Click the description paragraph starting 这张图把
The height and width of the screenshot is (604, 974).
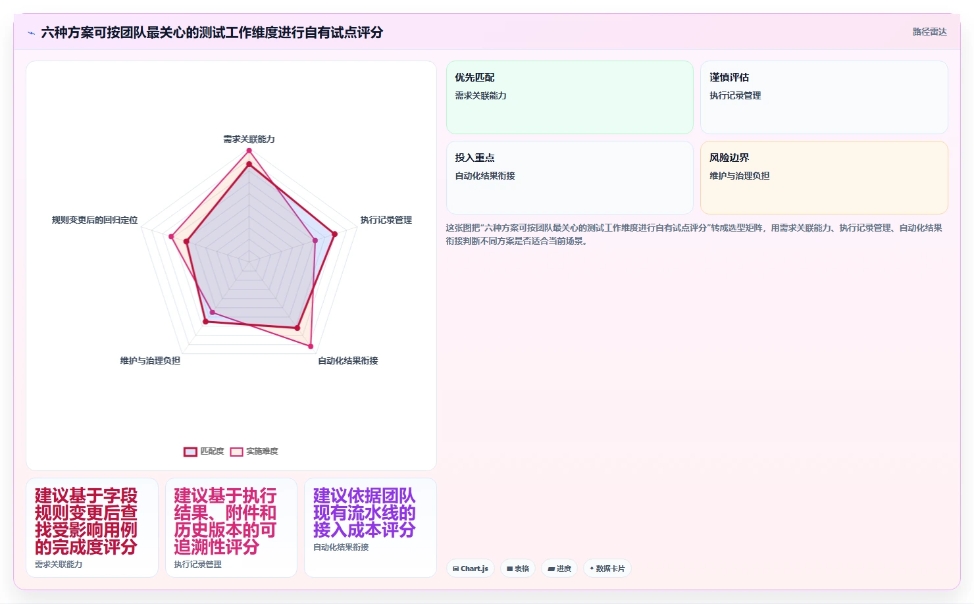click(x=694, y=234)
